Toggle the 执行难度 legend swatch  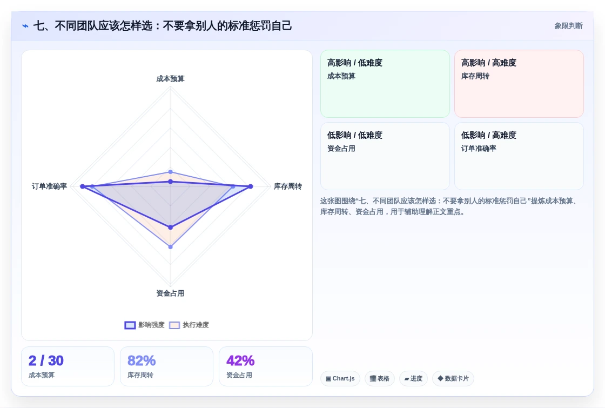[174, 325]
